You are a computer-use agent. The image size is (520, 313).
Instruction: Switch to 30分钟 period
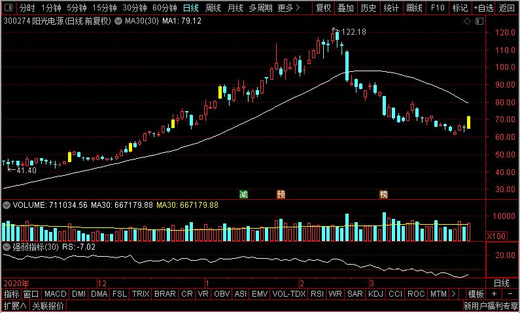[135, 8]
